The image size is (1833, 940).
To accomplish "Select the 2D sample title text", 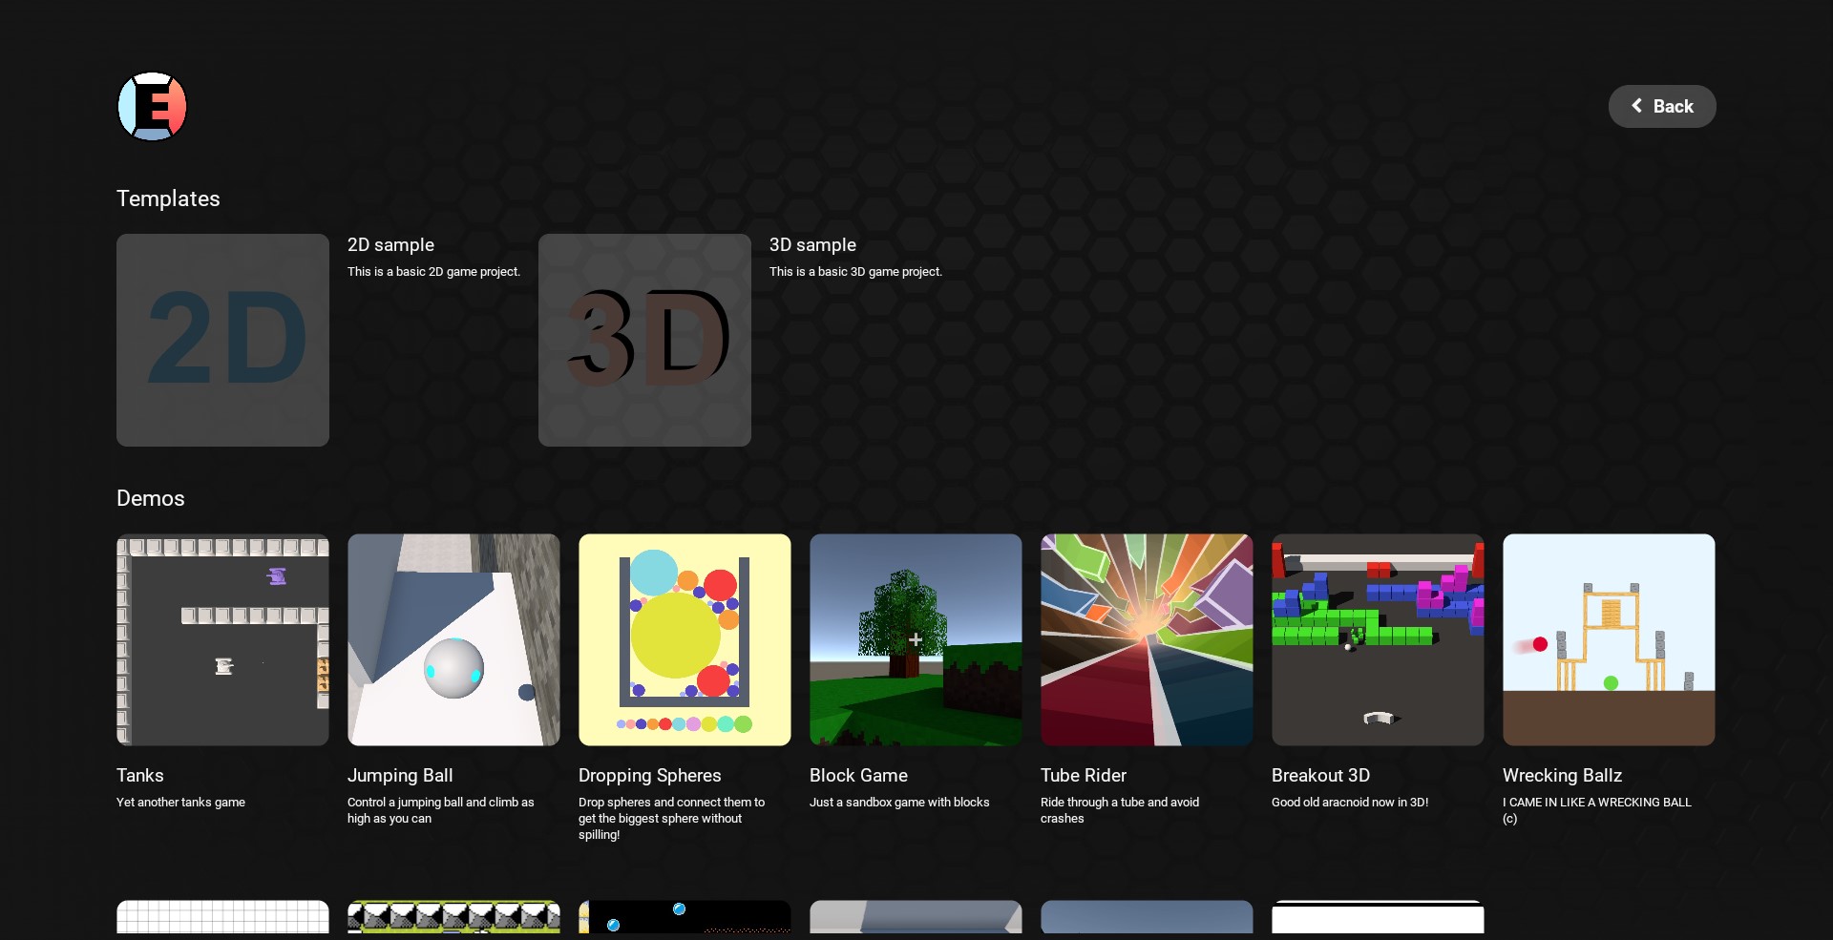I will click(390, 245).
